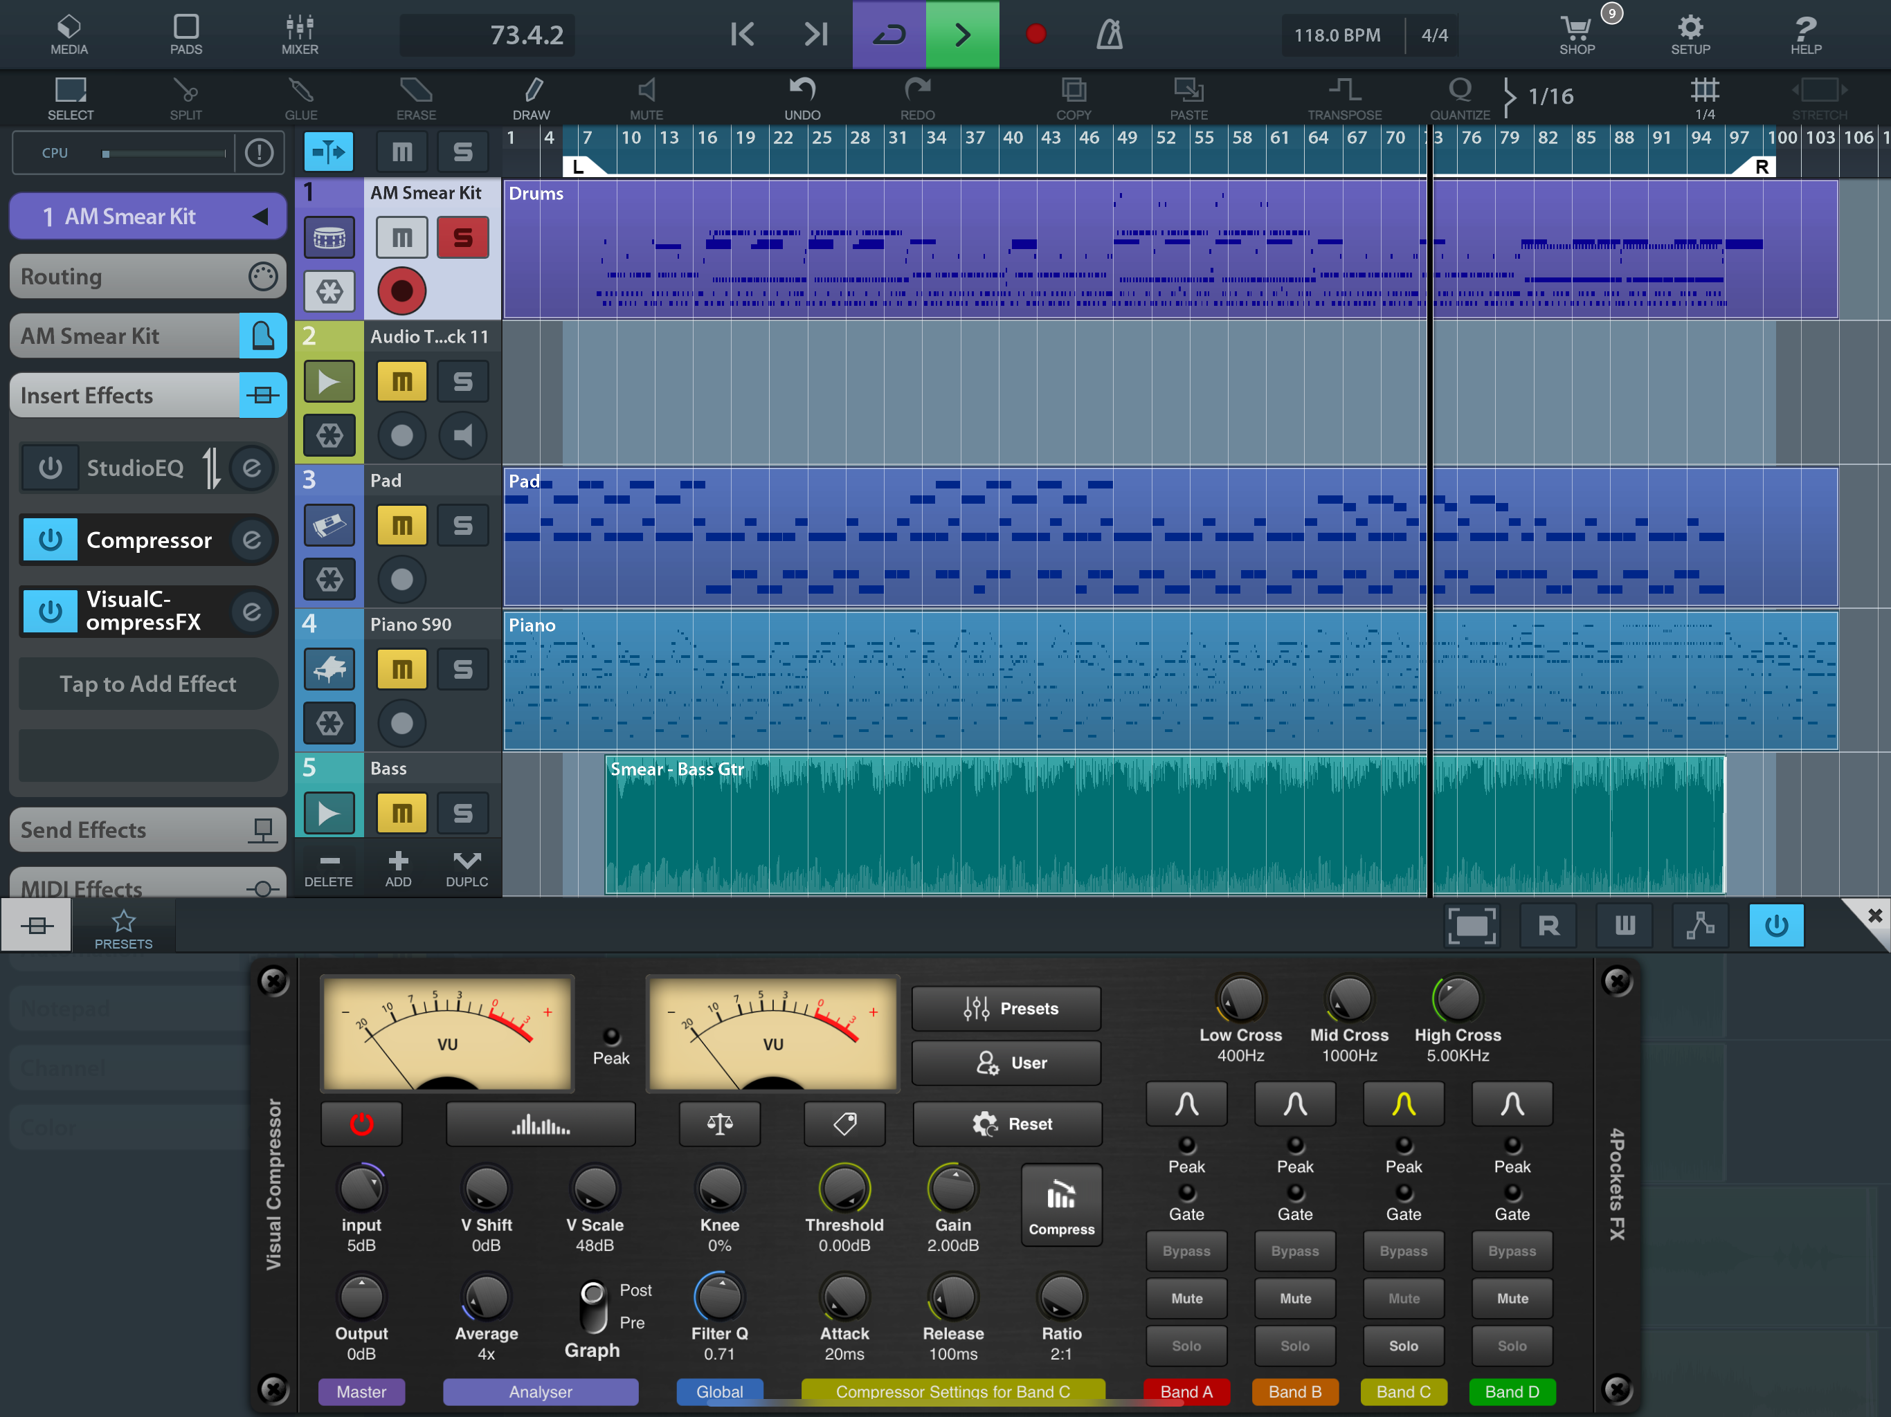Viewport: 1891px width, 1417px height.
Task: Open the Mixer view
Action: [299, 35]
